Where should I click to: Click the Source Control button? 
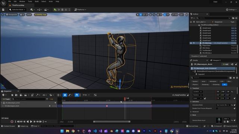[x=230, y=126]
